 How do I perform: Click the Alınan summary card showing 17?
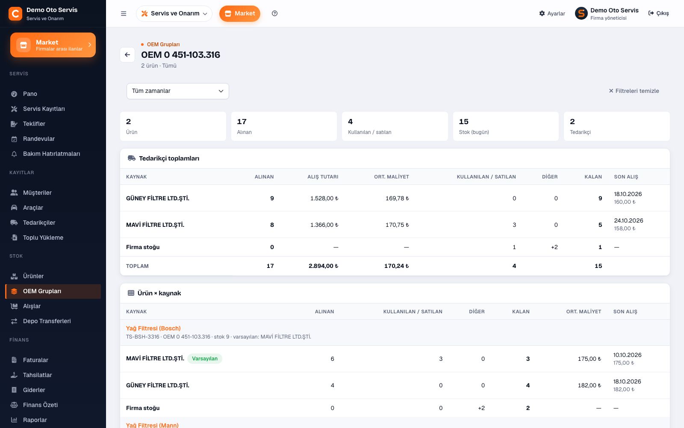coord(284,126)
